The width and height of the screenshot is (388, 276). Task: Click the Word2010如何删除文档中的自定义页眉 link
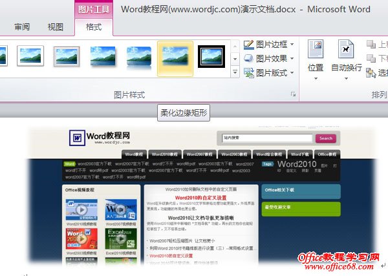[201, 189]
